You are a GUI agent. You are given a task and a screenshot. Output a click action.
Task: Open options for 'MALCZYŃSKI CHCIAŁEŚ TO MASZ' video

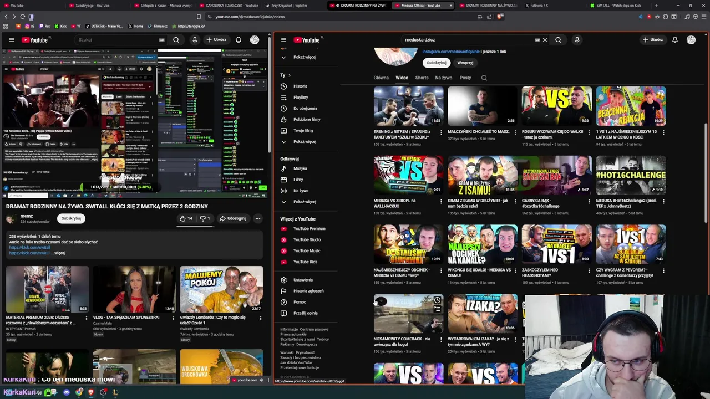(515, 132)
